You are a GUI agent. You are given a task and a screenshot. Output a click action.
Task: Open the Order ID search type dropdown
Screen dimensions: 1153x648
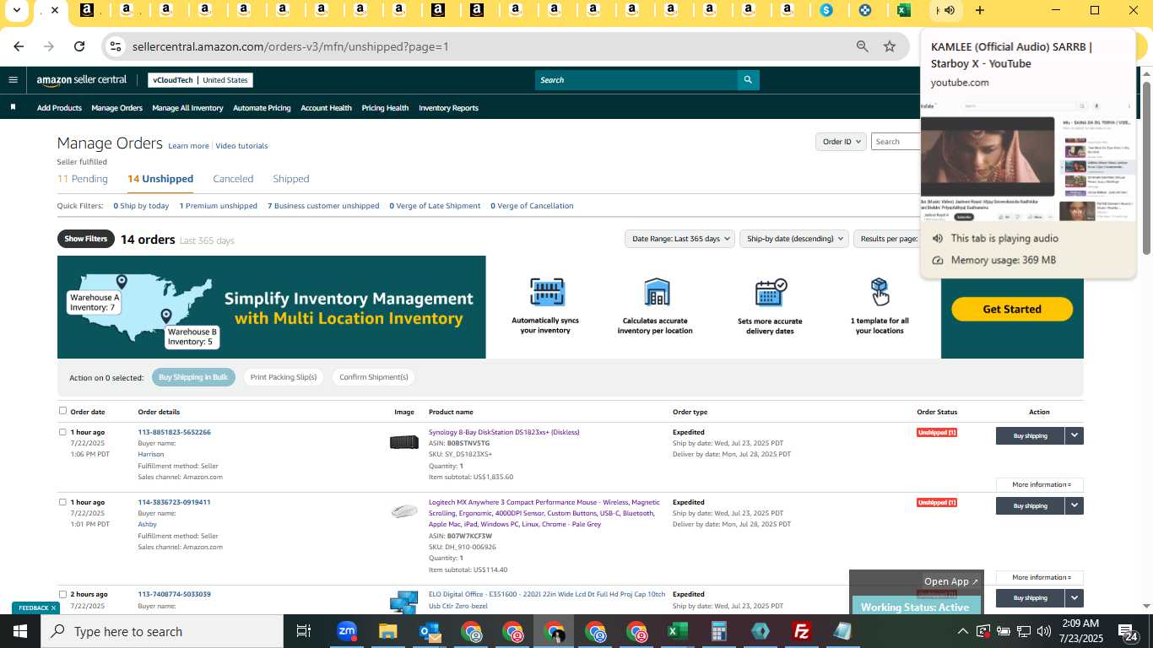[x=841, y=142]
